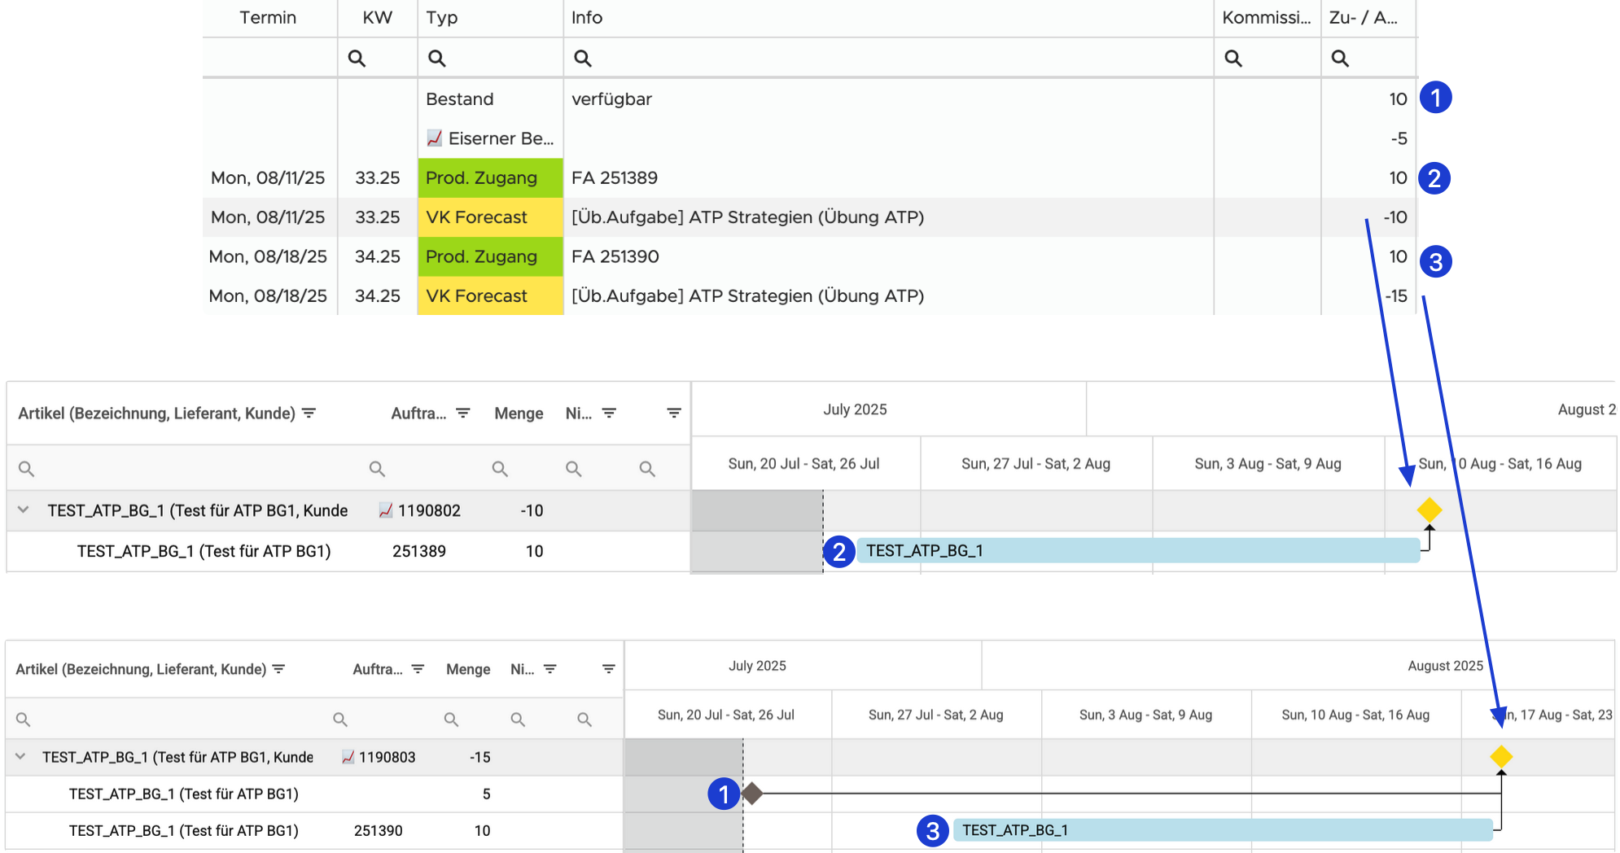Open filter for Artikel column in upper Gantt
The height and width of the screenshot is (853, 1620).
pos(309,413)
